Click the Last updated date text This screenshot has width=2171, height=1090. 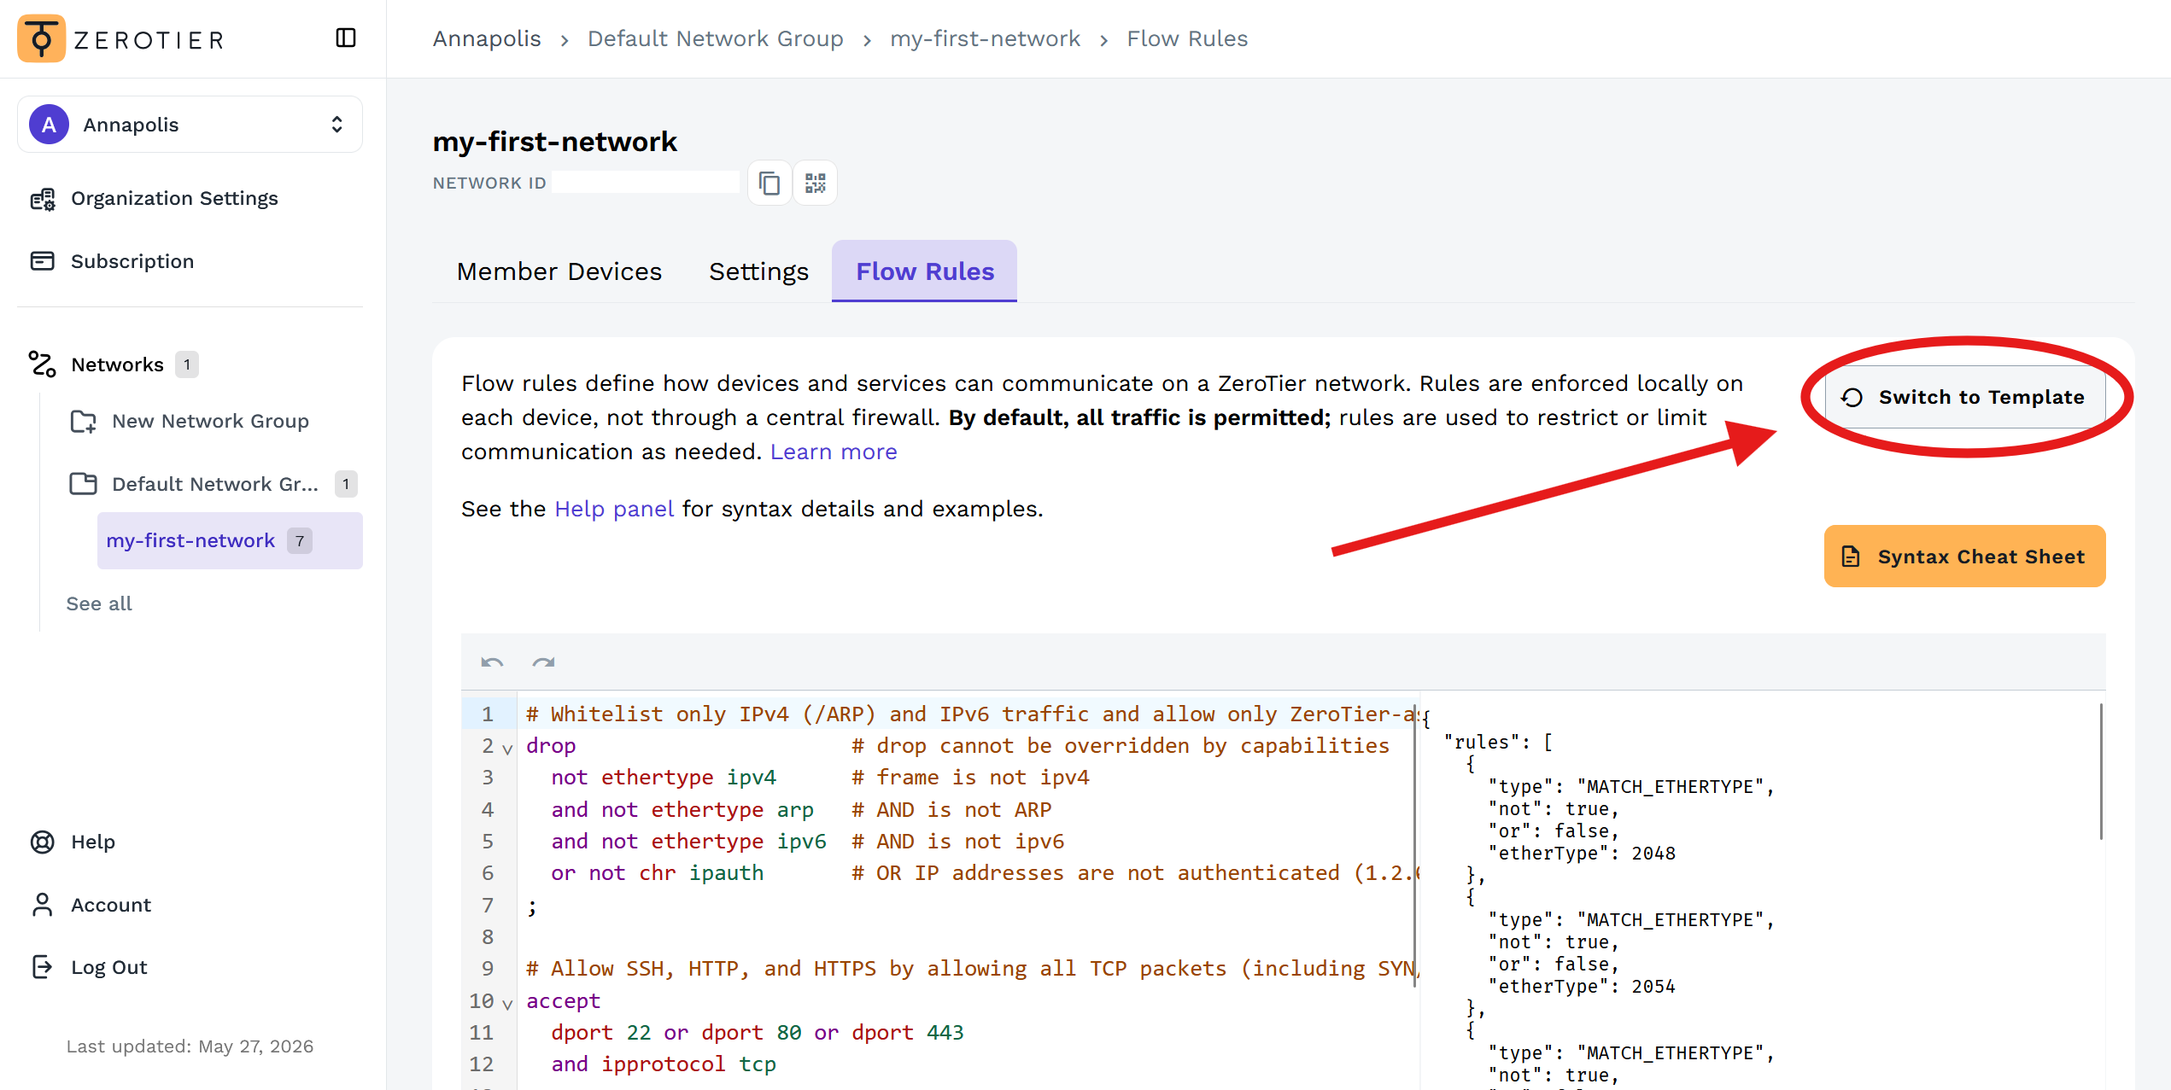[190, 1046]
